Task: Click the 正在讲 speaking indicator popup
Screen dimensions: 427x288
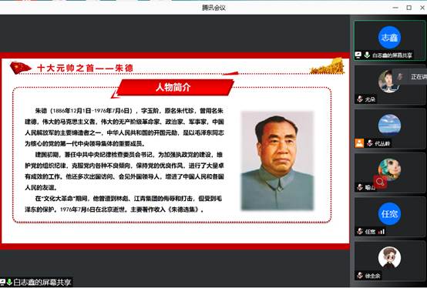Action: (411, 77)
